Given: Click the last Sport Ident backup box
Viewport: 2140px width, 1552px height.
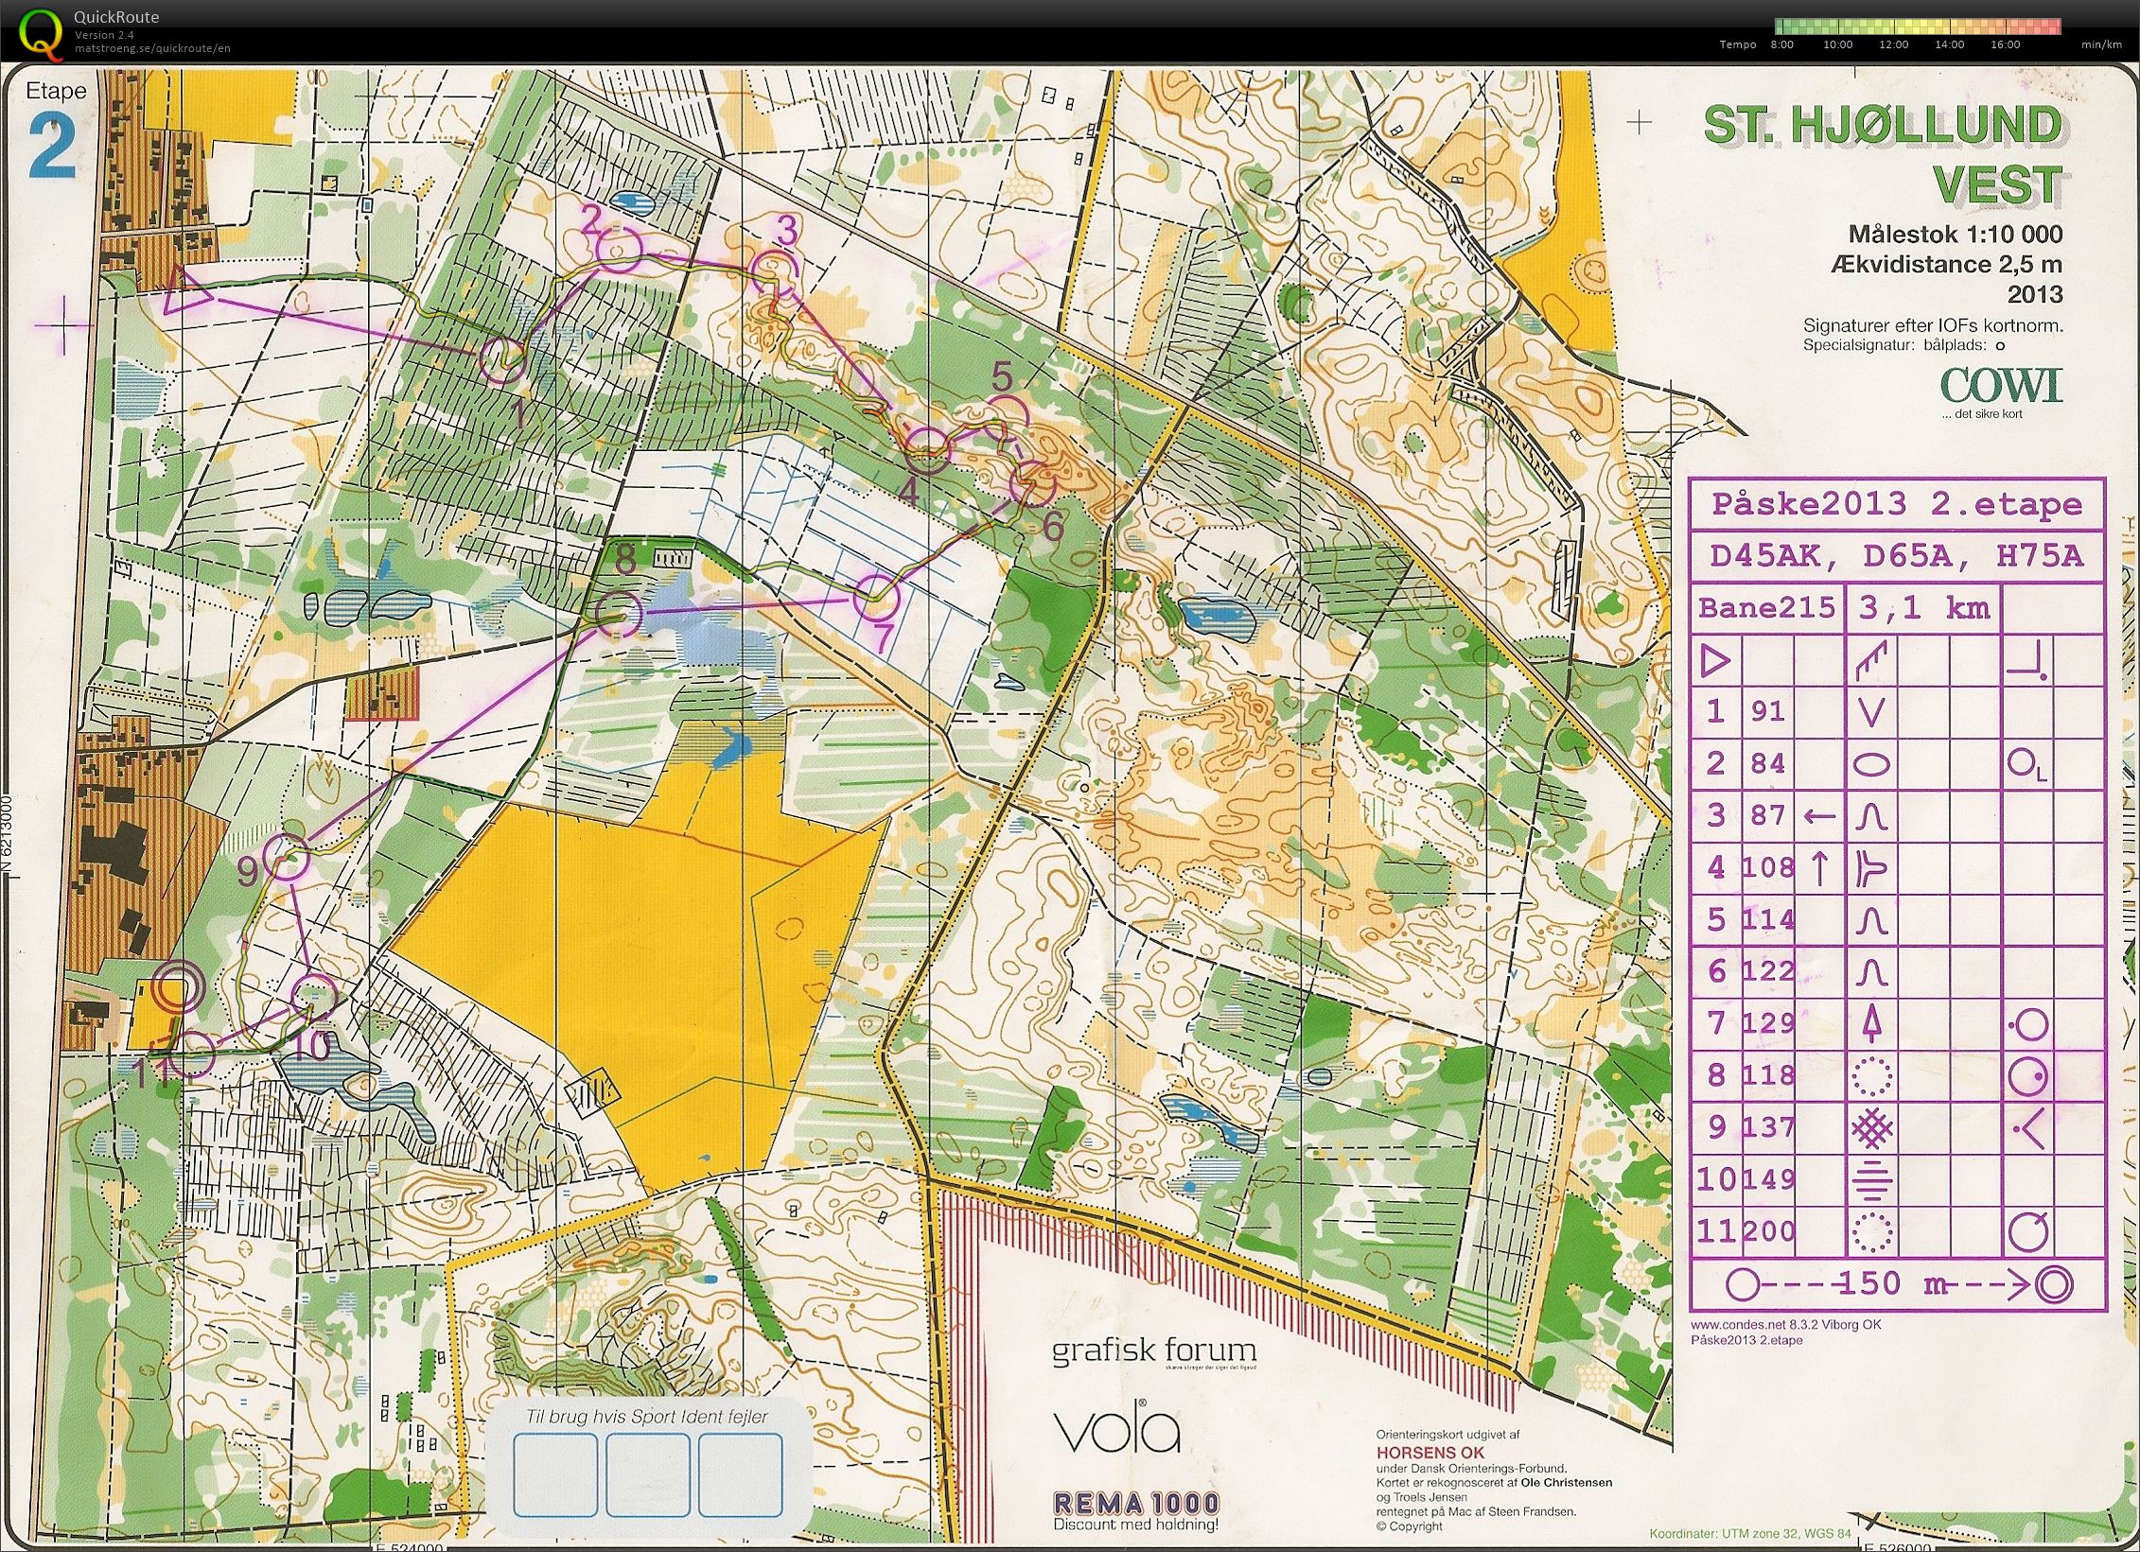Looking at the screenshot, I should tap(741, 1474).
